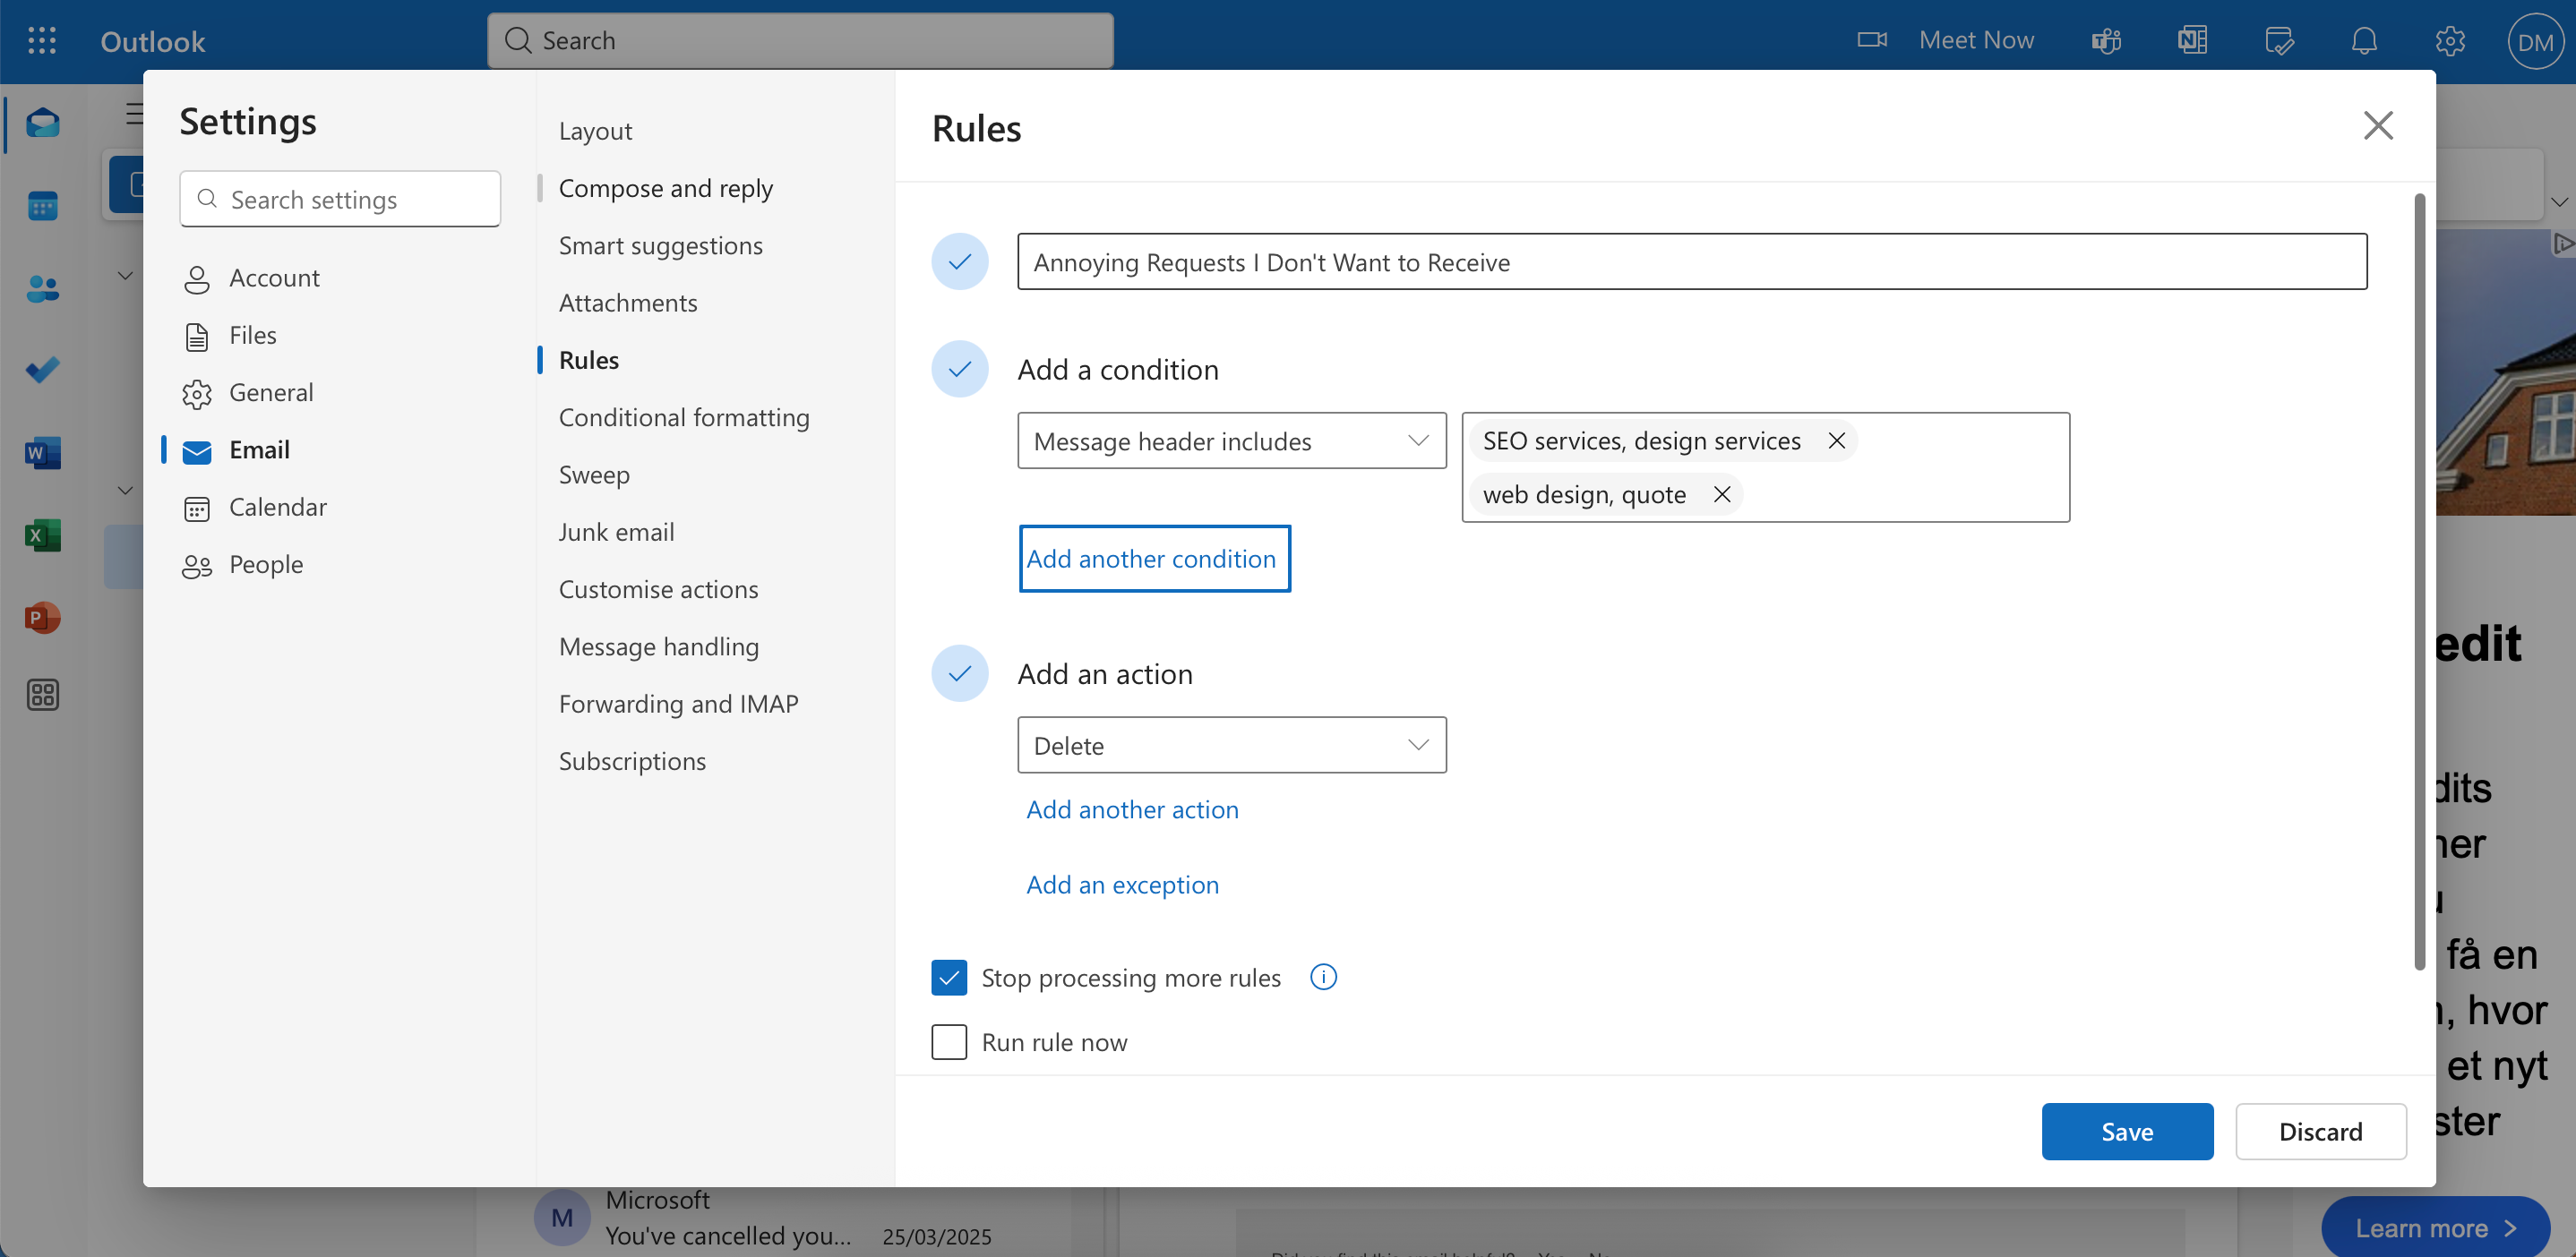
Task: Click Add another condition
Action: (x=1154, y=558)
